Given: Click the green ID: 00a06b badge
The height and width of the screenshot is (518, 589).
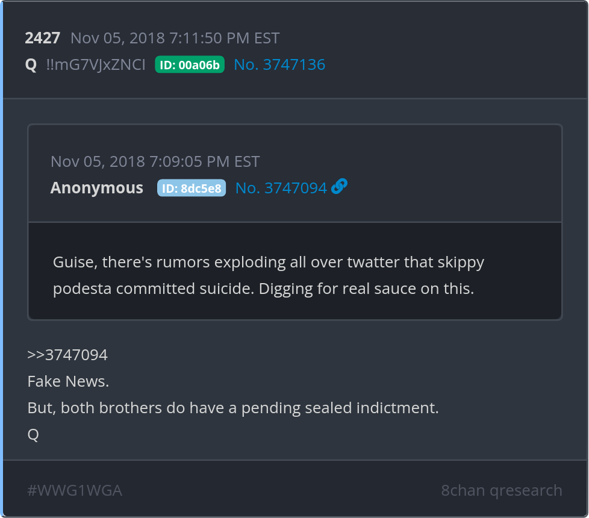Looking at the screenshot, I should pyautogui.click(x=190, y=65).
